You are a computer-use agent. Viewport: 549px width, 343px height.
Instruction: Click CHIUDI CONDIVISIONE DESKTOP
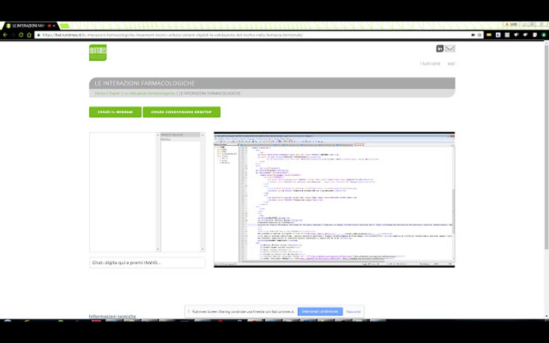click(181, 112)
